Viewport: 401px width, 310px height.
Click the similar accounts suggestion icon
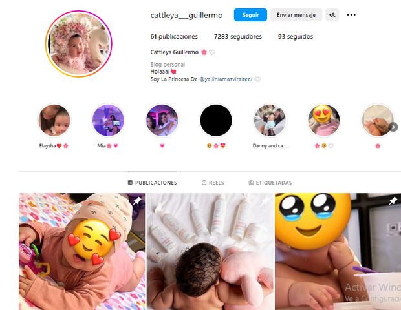coord(332,15)
